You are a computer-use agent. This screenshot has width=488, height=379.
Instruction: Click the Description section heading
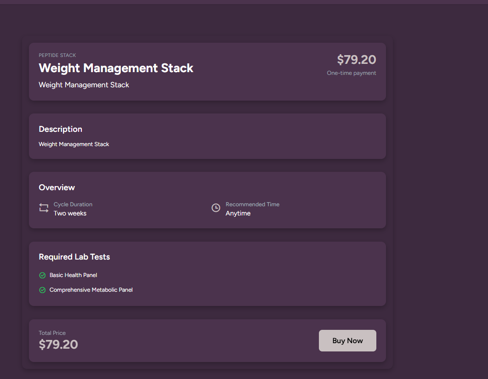coord(60,129)
